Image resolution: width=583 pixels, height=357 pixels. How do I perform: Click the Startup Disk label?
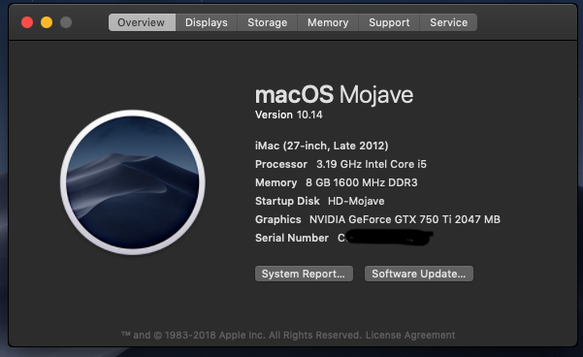coord(287,201)
